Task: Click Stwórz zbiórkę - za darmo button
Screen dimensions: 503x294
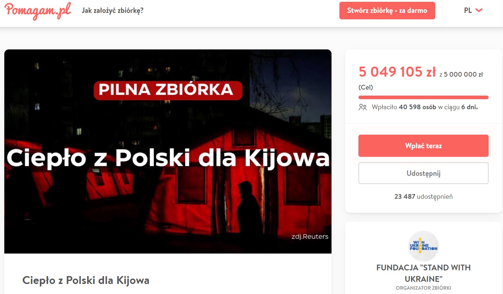Action: point(387,10)
